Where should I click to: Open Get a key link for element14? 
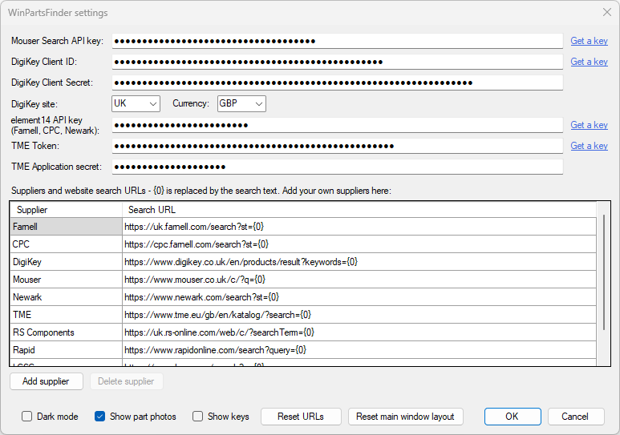click(589, 125)
